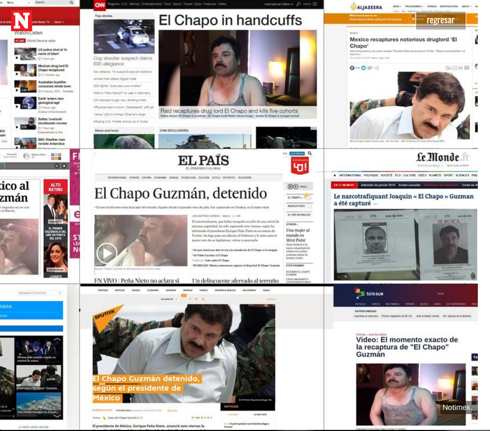Open Le Monde CULTURE section
This screenshot has height=431, width=490.
click(x=410, y=175)
